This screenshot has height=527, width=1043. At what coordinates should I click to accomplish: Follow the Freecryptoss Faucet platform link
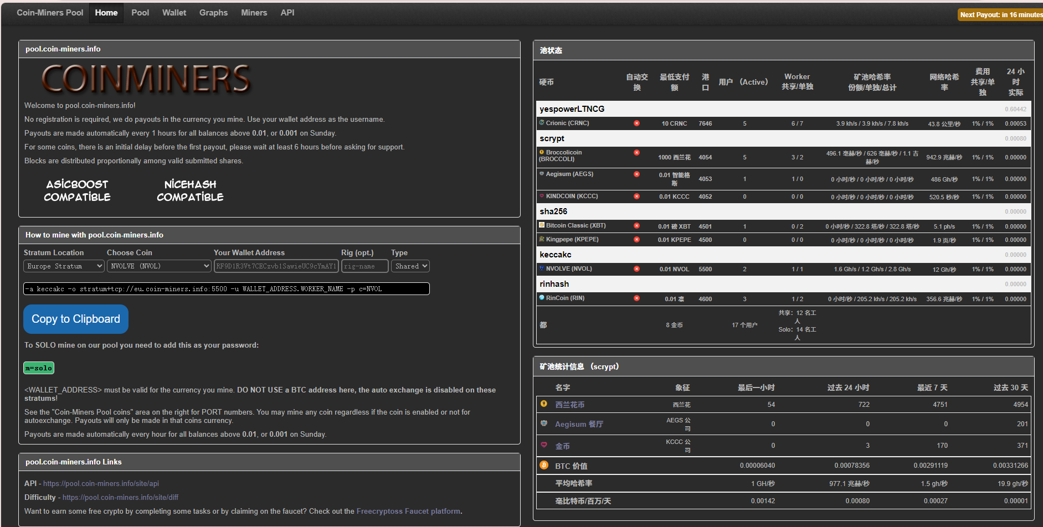click(x=408, y=511)
